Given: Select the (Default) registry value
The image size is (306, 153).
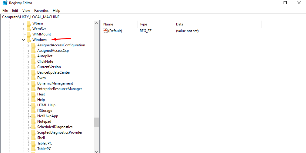Looking at the screenshot, I should click(115, 31).
